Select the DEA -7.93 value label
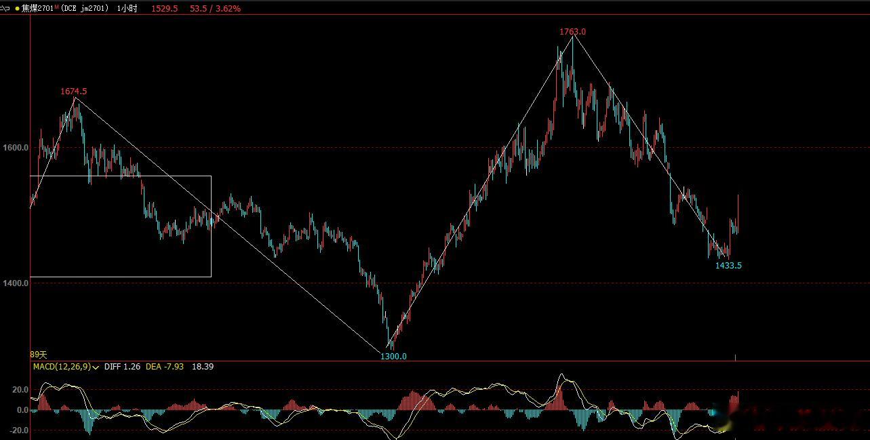This screenshot has width=870, height=440. [x=165, y=367]
